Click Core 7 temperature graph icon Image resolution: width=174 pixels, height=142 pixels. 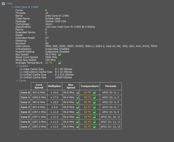click(x=94, y=127)
